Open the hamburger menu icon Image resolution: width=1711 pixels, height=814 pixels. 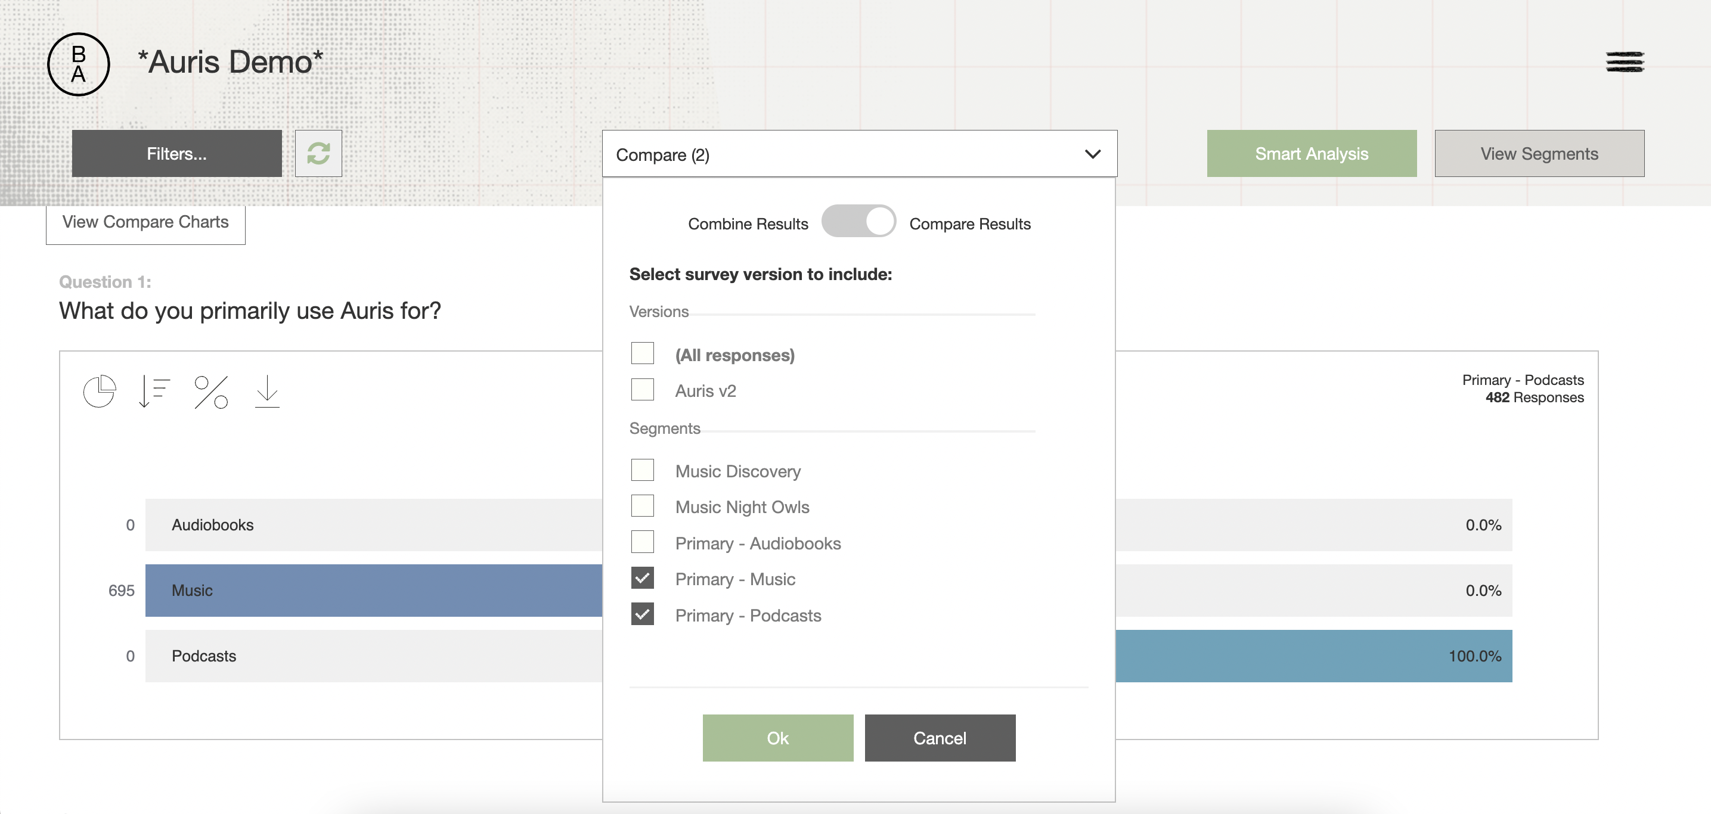point(1625,61)
